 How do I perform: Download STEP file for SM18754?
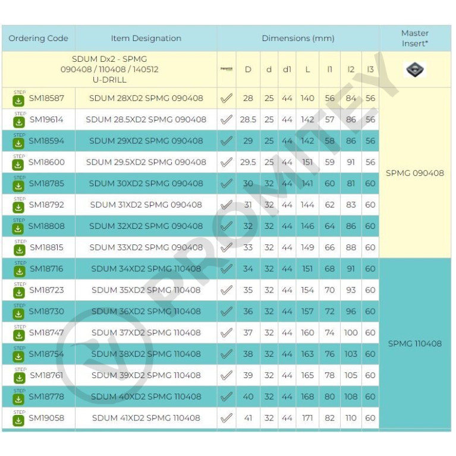point(18,357)
